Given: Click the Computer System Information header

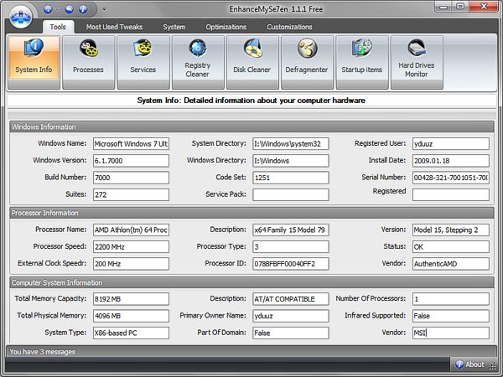Looking at the screenshot, I should coord(251,282).
